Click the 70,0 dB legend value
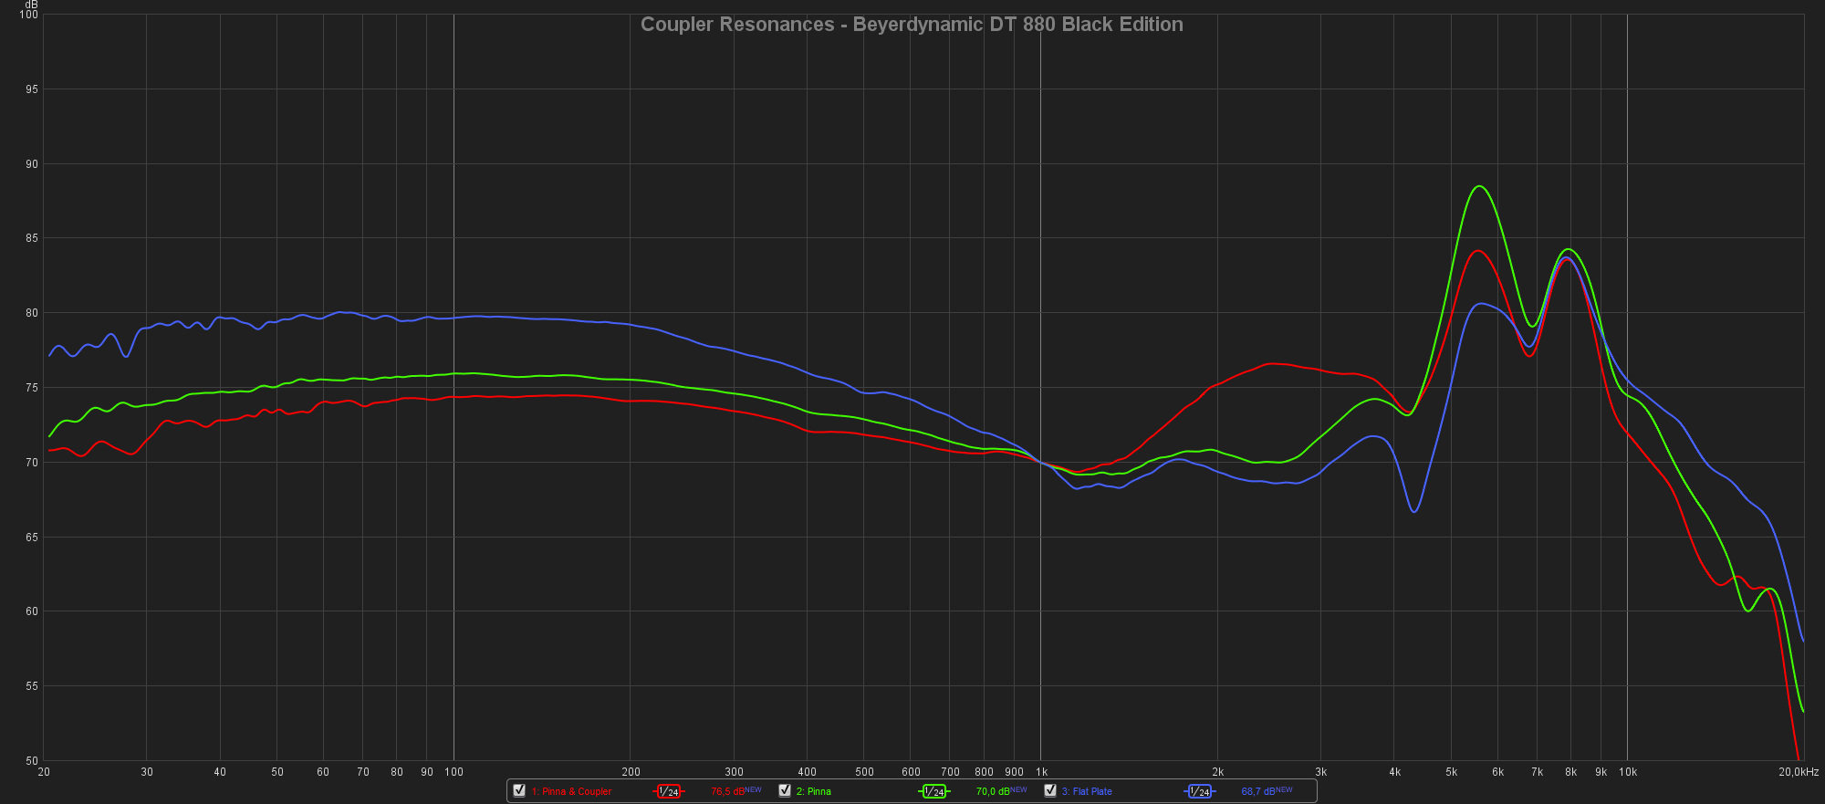This screenshot has width=1825, height=804. click(x=994, y=791)
